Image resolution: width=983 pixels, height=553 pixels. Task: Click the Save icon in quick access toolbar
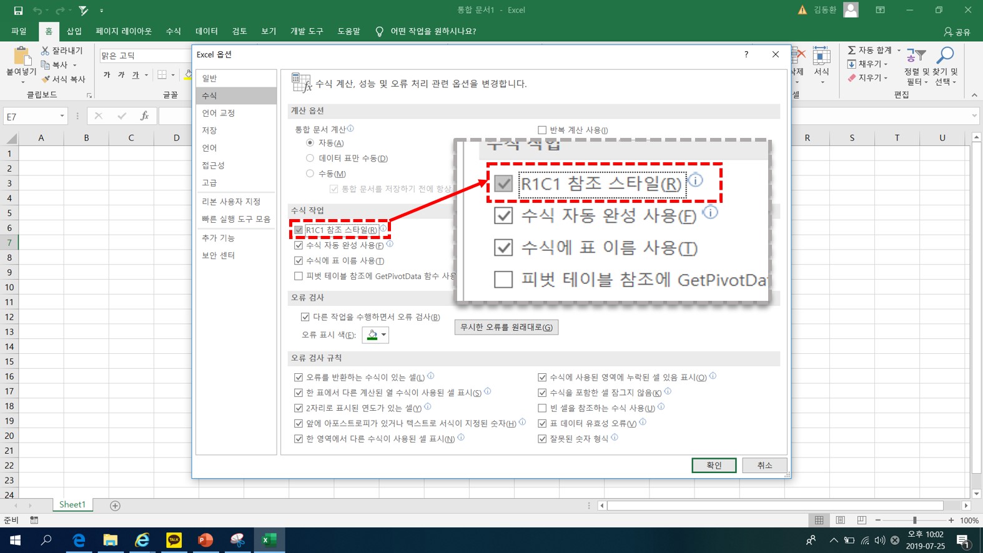[x=18, y=10]
